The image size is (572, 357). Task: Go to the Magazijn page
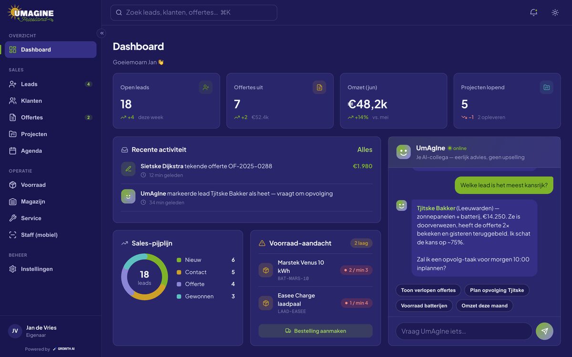point(51,201)
